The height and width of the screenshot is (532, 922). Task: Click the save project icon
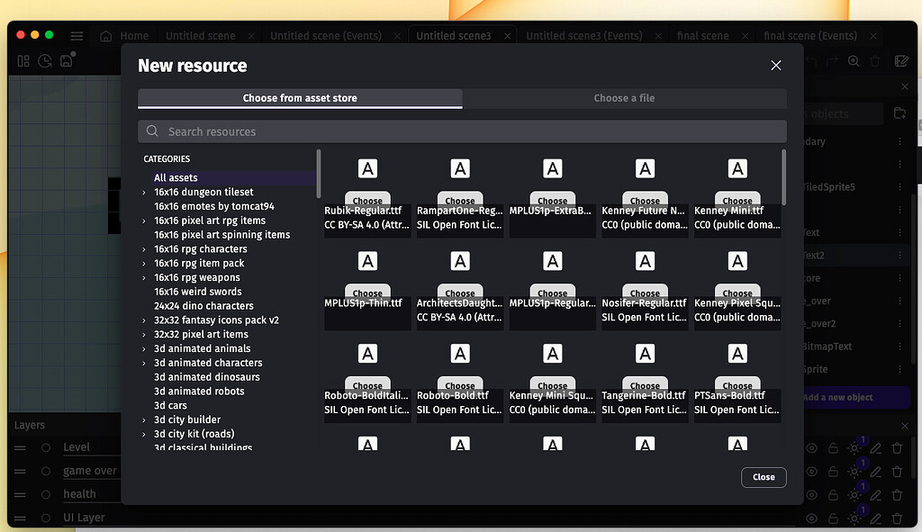(67, 60)
